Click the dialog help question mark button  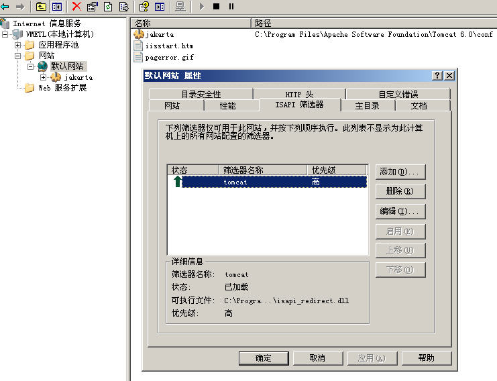(x=437, y=75)
